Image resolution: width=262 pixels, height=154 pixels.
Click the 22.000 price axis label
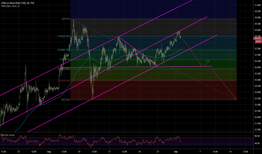pyautogui.click(x=258, y=117)
